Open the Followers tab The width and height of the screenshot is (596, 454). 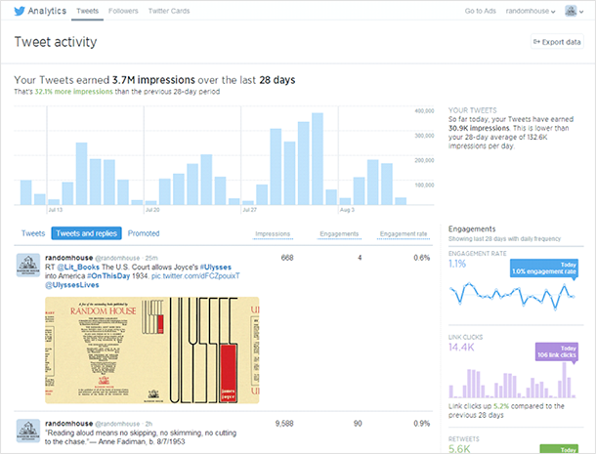point(123,11)
